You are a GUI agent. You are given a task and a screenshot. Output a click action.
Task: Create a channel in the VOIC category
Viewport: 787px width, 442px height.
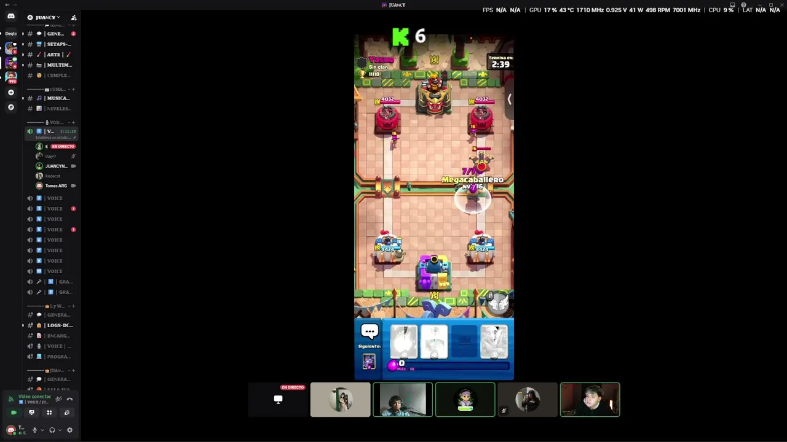pos(73,122)
